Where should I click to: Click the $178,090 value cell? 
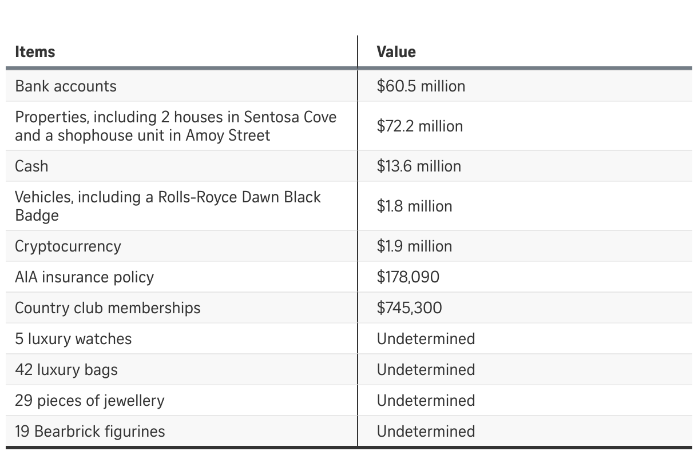tap(408, 277)
